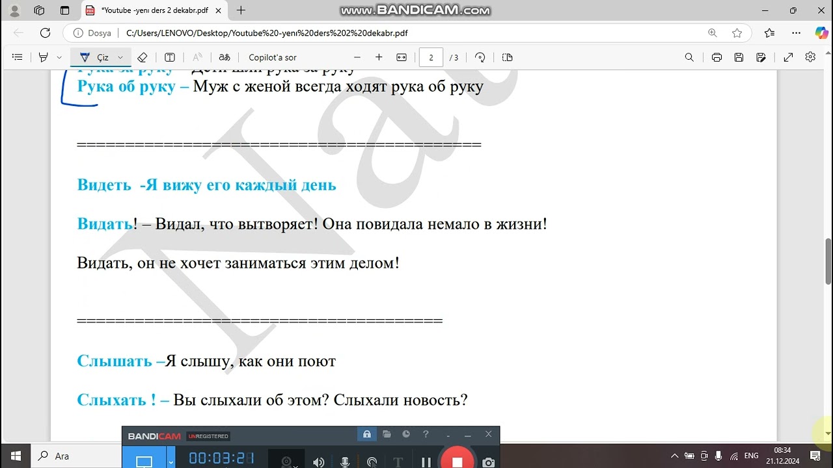
Task: Close the Youtube -yenı ders 2 dekabr.pdf tab
Action: click(x=219, y=10)
